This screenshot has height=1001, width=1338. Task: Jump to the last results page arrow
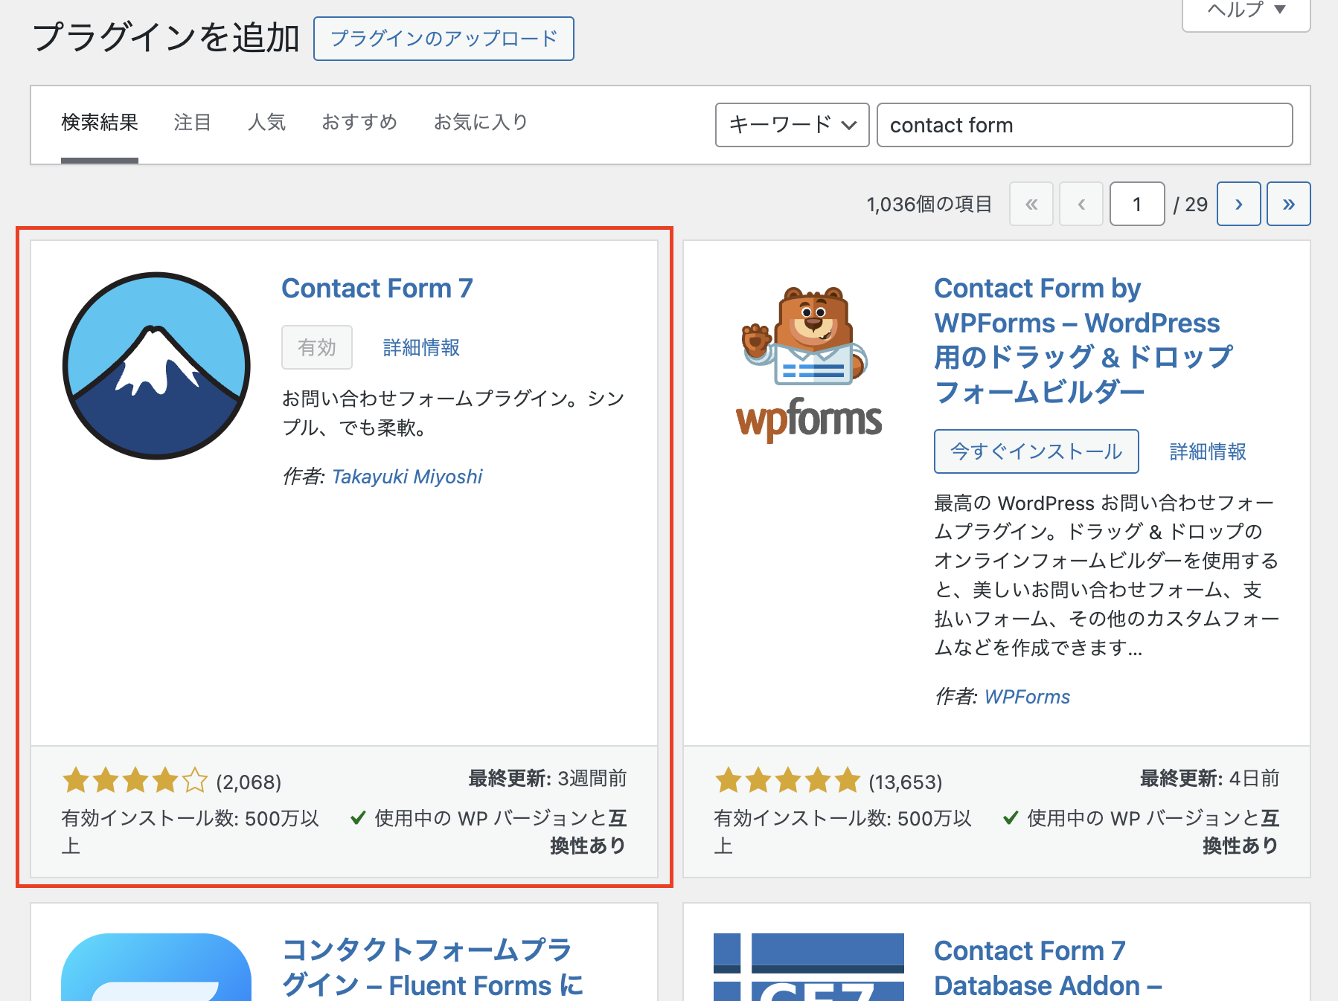point(1288,204)
